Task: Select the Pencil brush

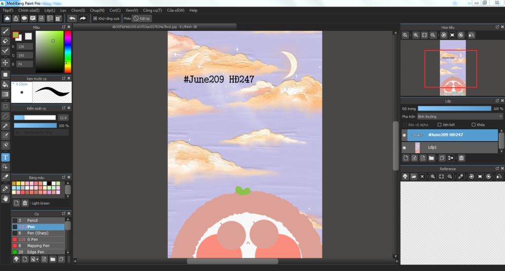Action: point(38,220)
